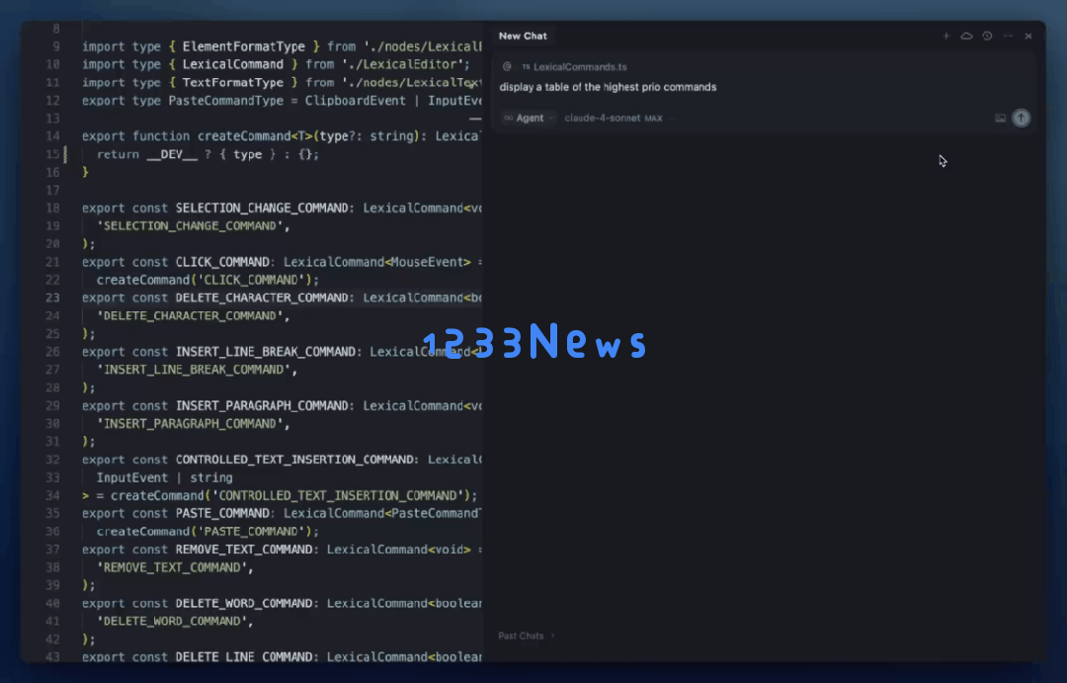Click the TS file icon in context chip
Image resolution: width=1067 pixels, height=683 pixels.
526,67
